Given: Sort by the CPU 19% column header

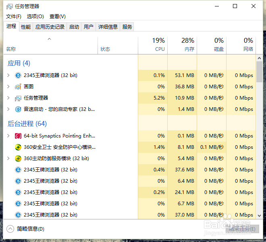Looking at the screenshot, I should pos(153,46).
